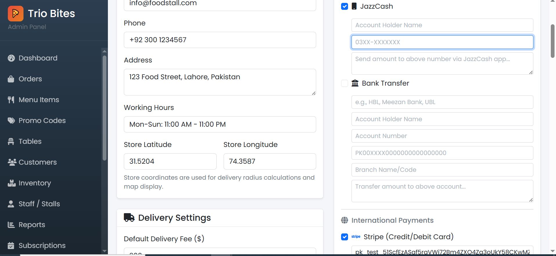Open Dashboard via its gauge icon

click(x=11, y=58)
